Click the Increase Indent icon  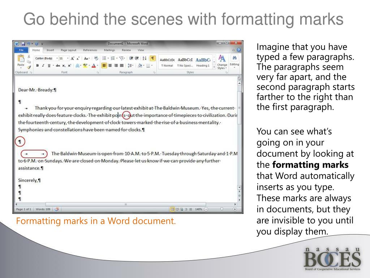coord(137,58)
